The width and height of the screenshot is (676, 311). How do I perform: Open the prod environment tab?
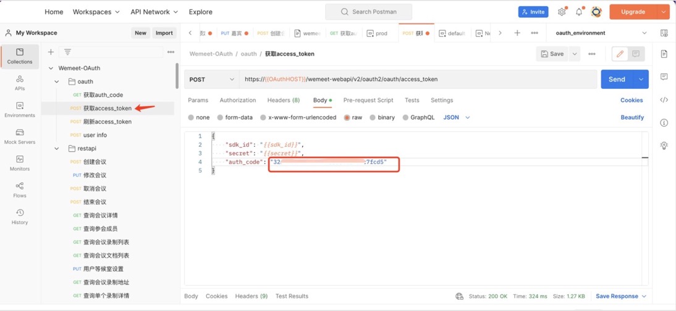point(377,33)
